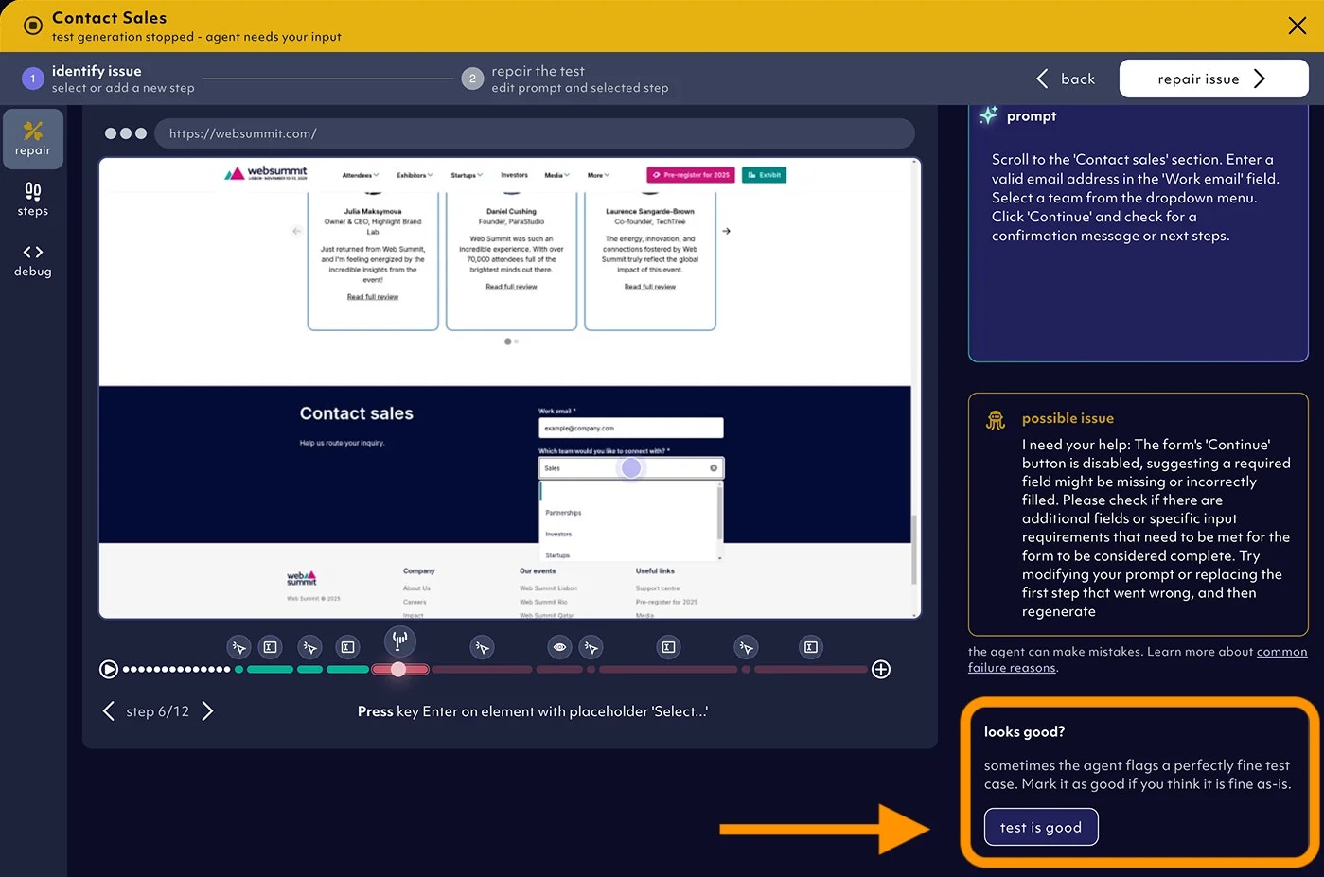
Task: Click the Work email field in preview
Action: (x=631, y=428)
